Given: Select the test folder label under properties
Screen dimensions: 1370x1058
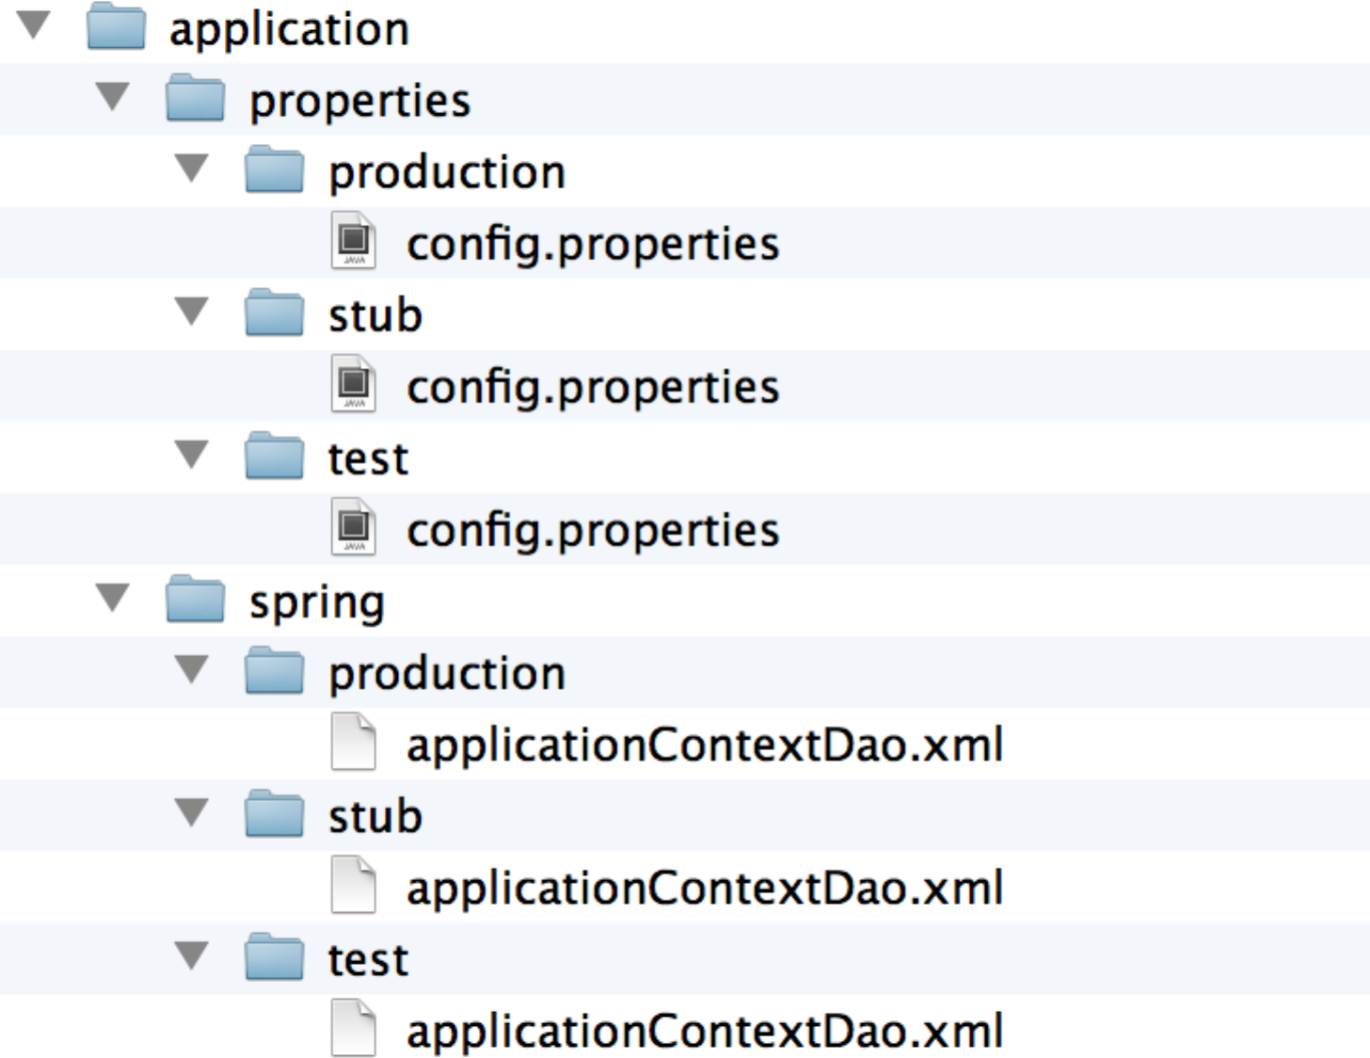Looking at the screenshot, I should 368,458.
